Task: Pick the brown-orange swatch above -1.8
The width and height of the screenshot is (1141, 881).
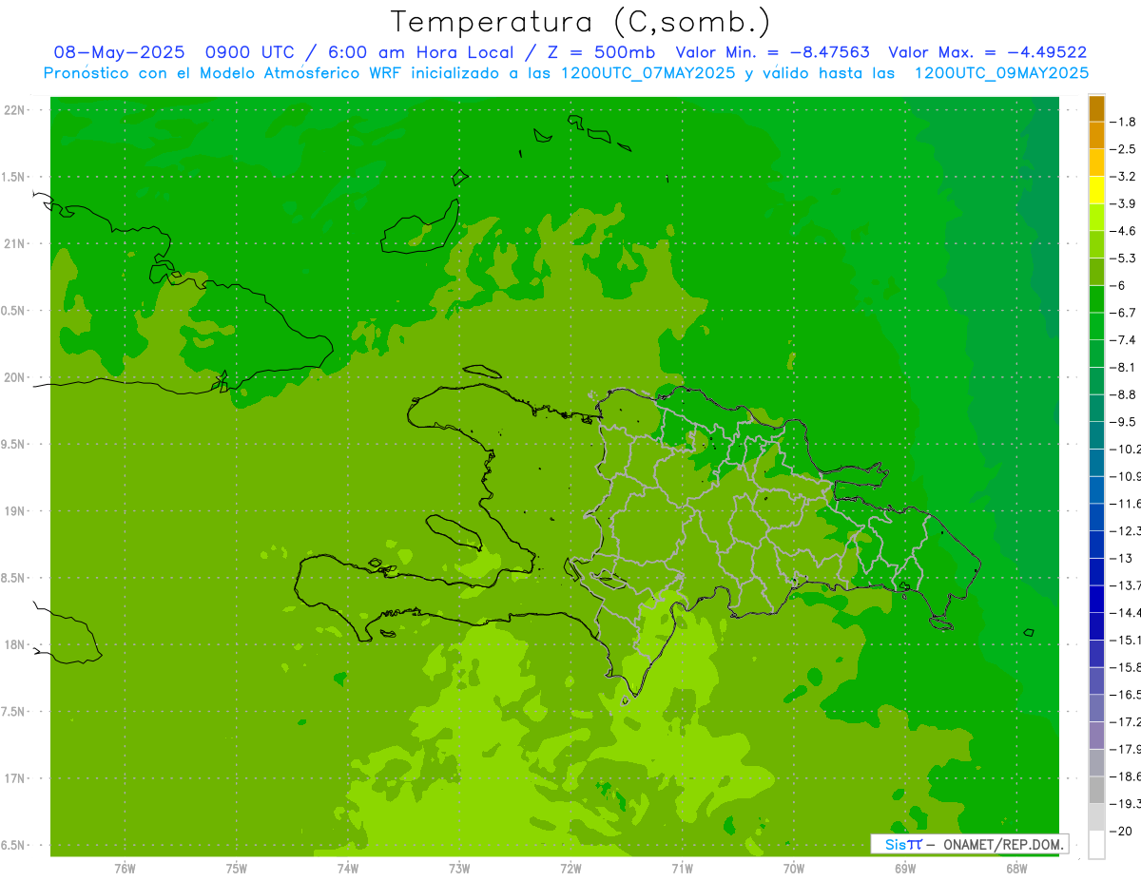Action: pyautogui.click(x=1096, y=108)
